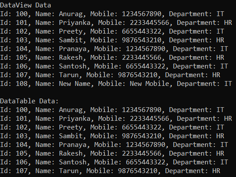The height and width of the screenshot is (177, 236).
Task: Click Id 101 in DataView section
Action: (x=22, y=23)
